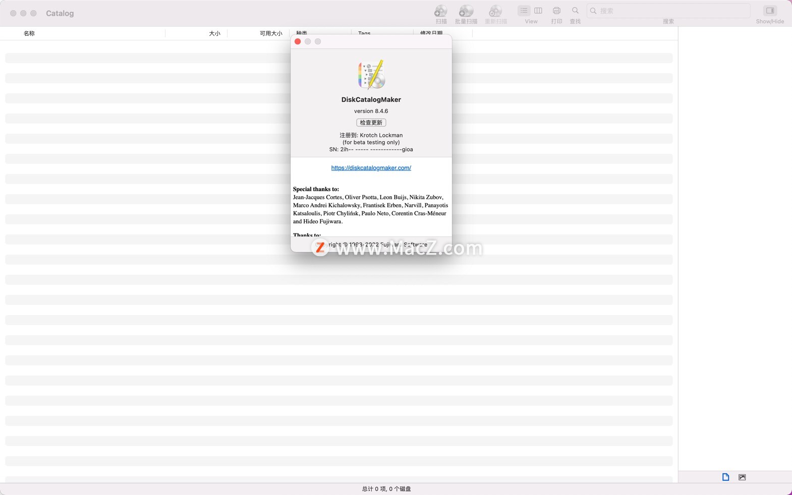The image size is (792, 495).
Task: Click the "version 8.4.6" text
Action: pyautogui.click(x=371, y=111)
